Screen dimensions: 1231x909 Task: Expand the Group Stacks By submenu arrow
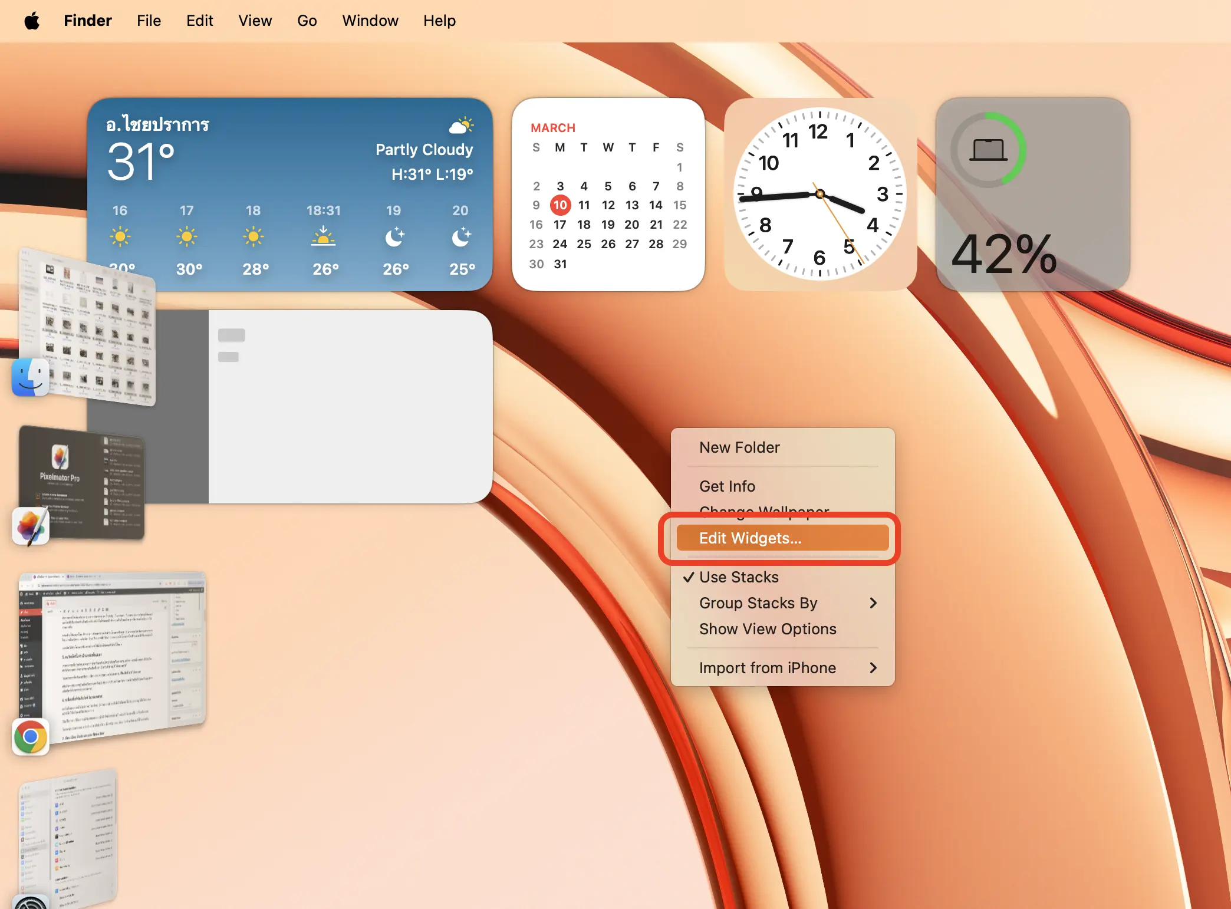tap(873, 603)
